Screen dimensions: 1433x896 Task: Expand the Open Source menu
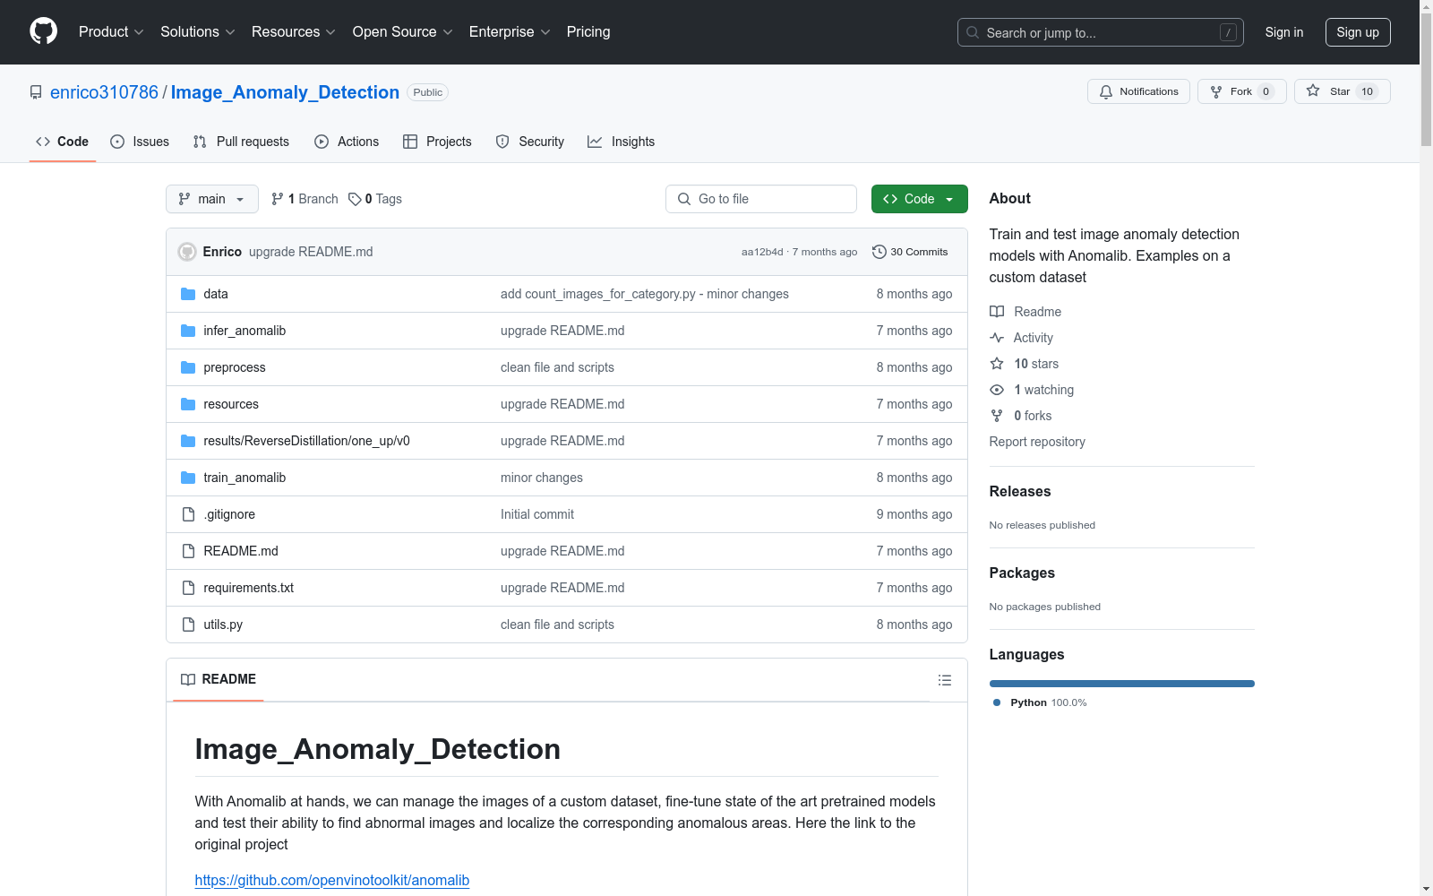click(x=403, y=32)
